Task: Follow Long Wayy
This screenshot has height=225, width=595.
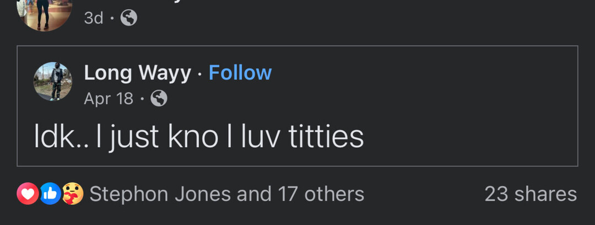Action: point(240,73)
